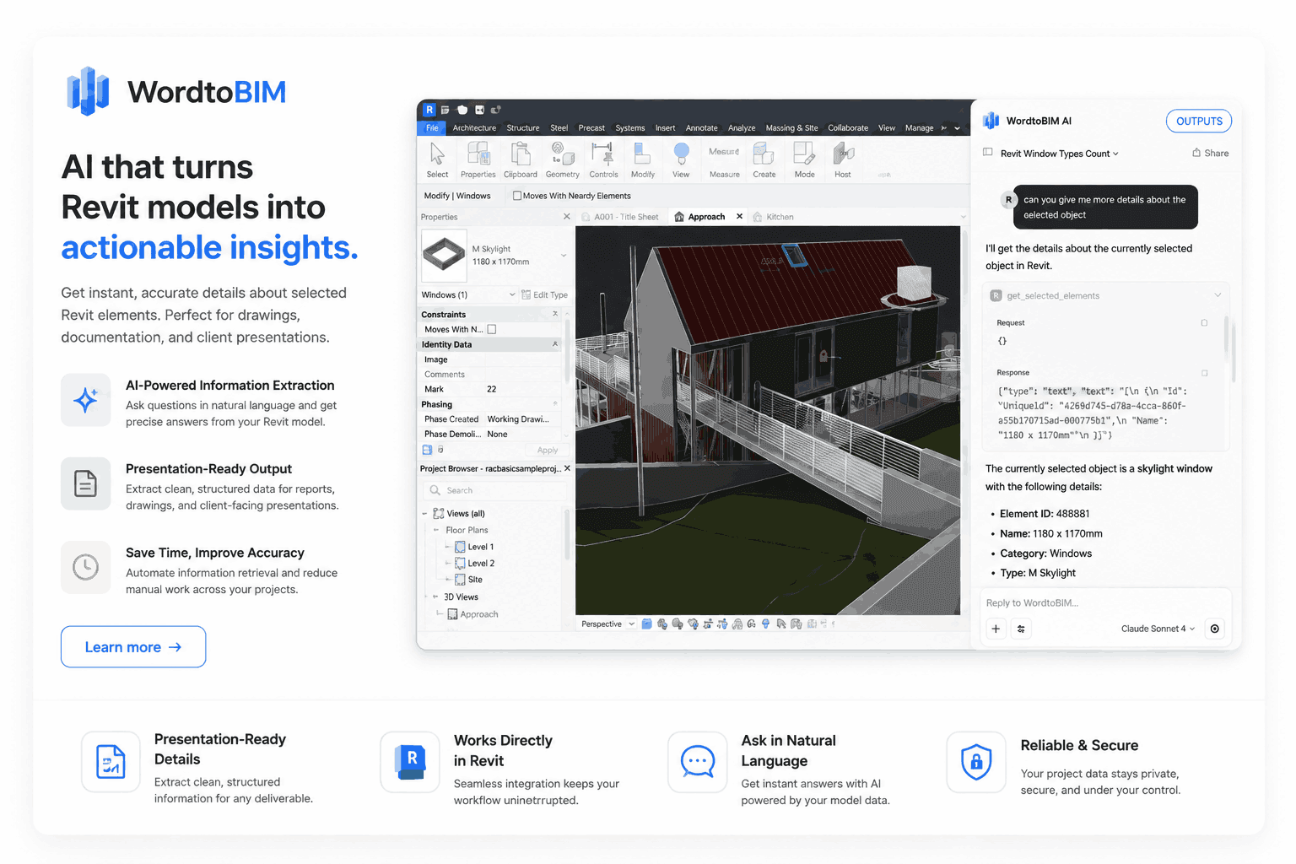Switch to the Structure ribbon tab

tap(523, 128)
